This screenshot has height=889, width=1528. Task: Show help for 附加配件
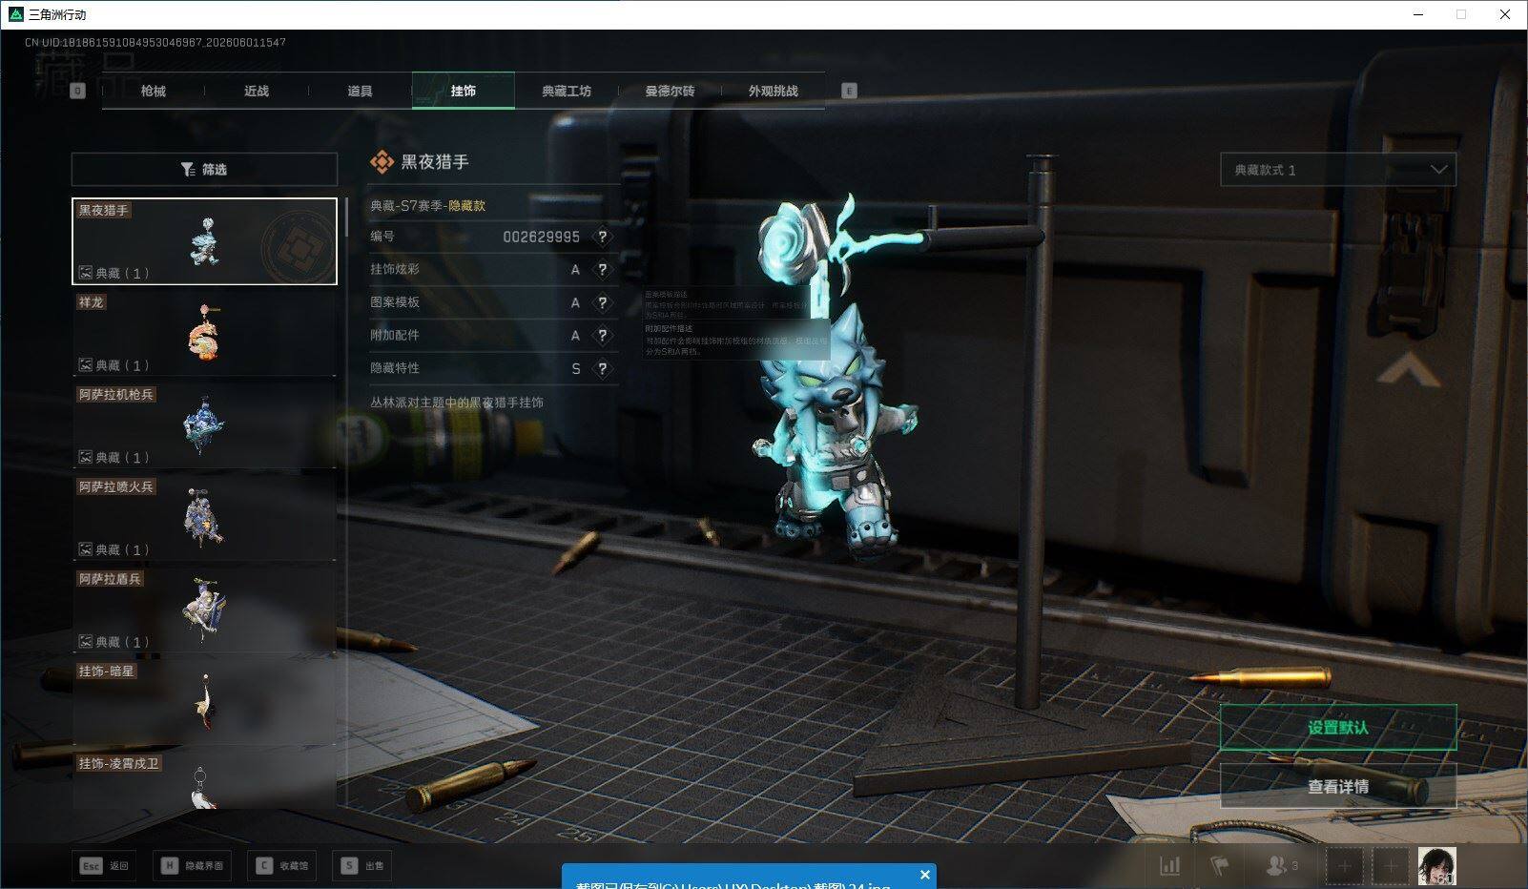[x=602, y=336]
